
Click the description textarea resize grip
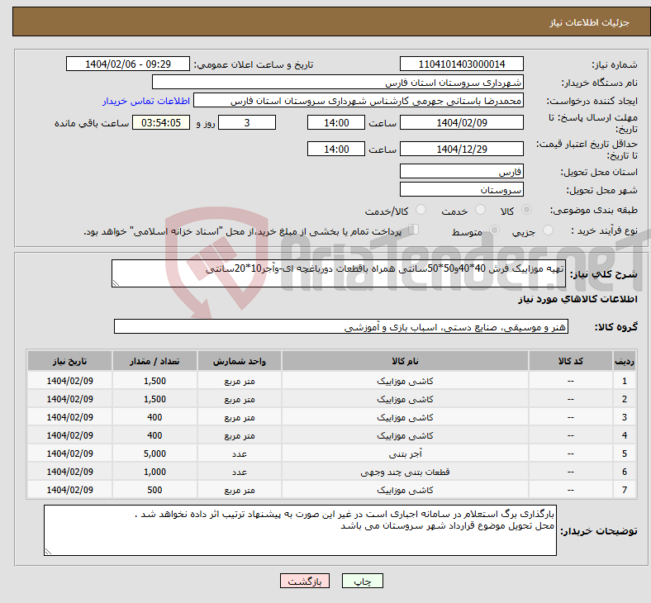tap(116, 283)
